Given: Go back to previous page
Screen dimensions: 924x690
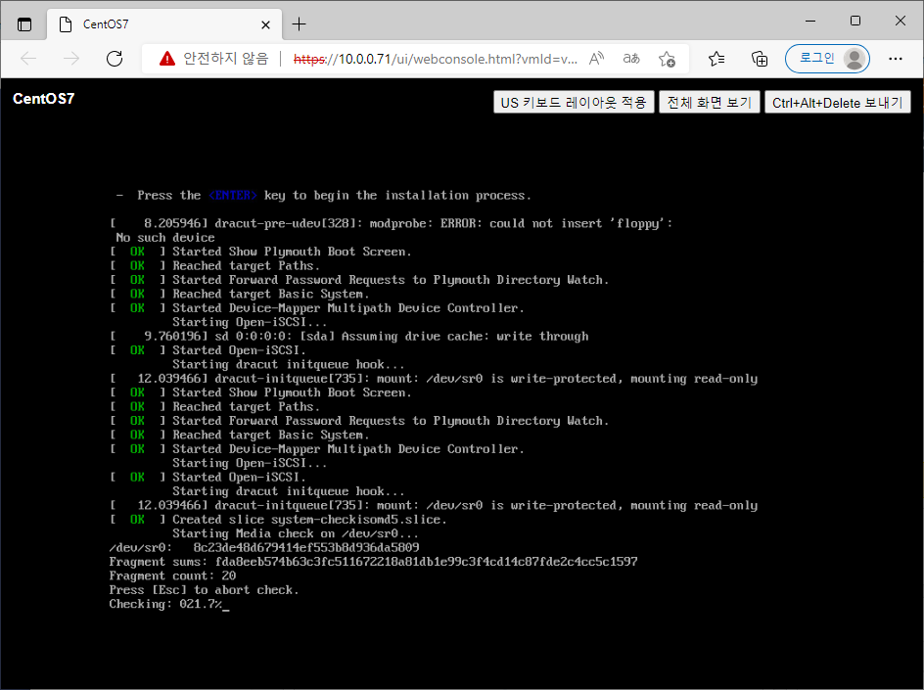Looking at the screenshot, I should click(28, 59).
